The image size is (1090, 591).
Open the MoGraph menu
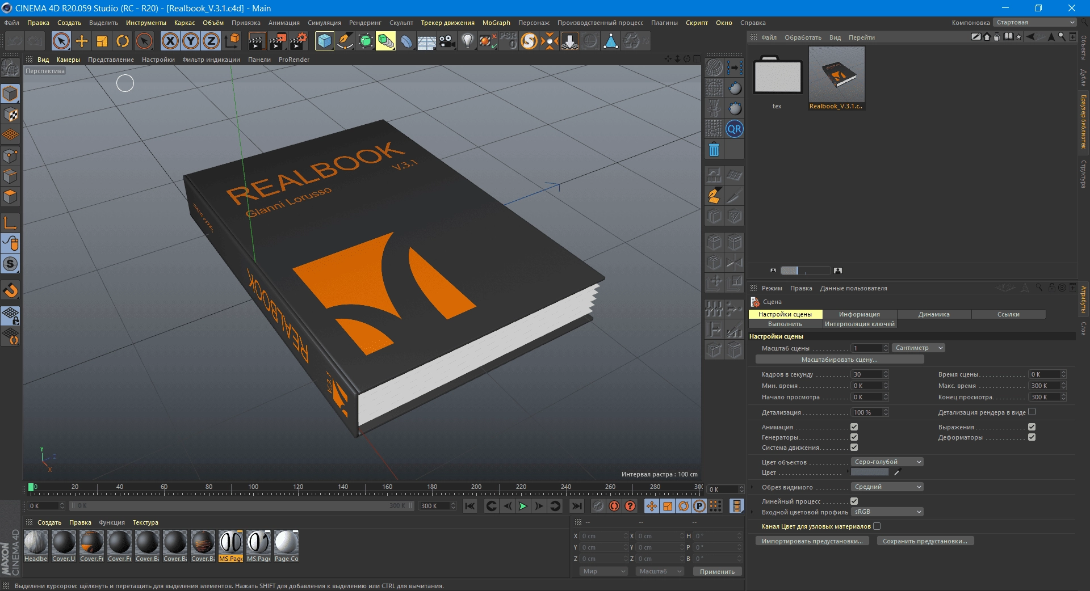pyautogui.click(x=496, y=23)
